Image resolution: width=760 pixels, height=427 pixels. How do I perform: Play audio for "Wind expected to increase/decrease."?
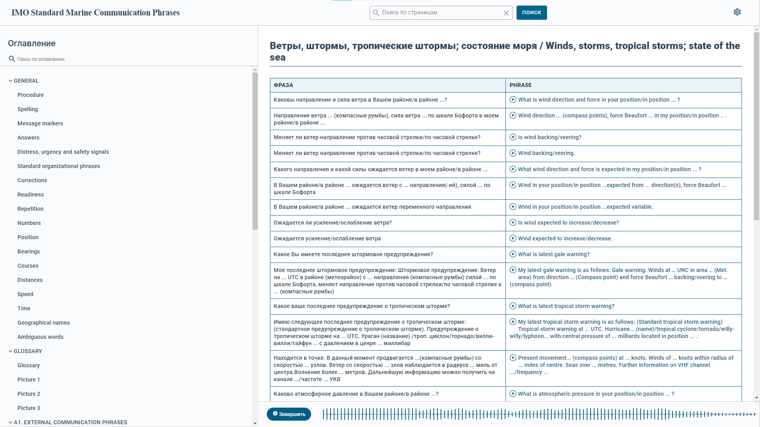[x=513, y=238]
